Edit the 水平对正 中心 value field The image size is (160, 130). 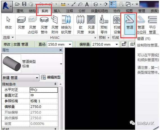[x=44, y=90]
